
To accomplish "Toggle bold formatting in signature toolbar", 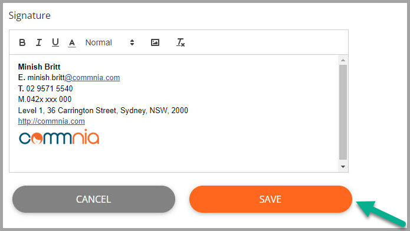I will click(x=22, y=42).
